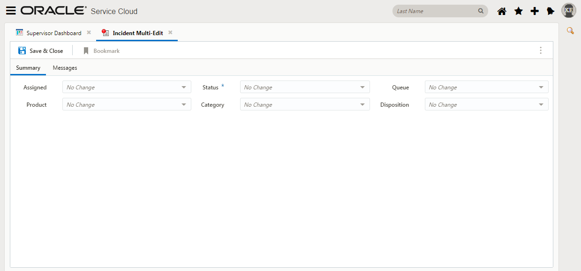Open recent items with the star icon

518,10
